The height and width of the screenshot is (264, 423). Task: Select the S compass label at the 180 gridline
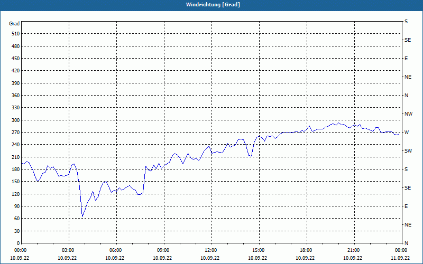click(406, 169)
